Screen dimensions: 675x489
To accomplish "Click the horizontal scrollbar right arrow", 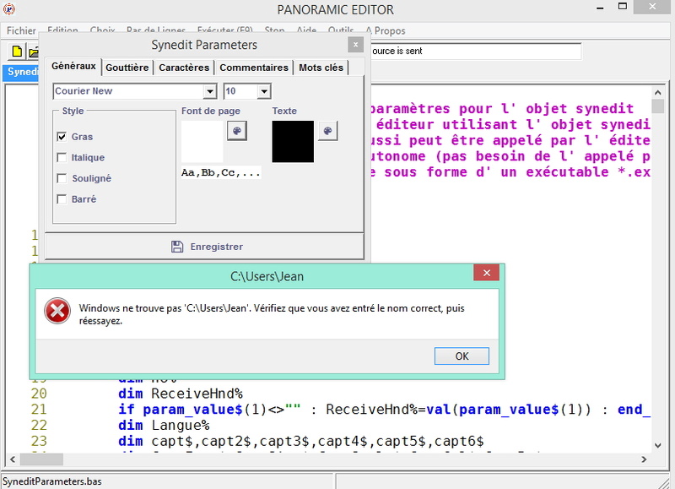I will 644,459.
